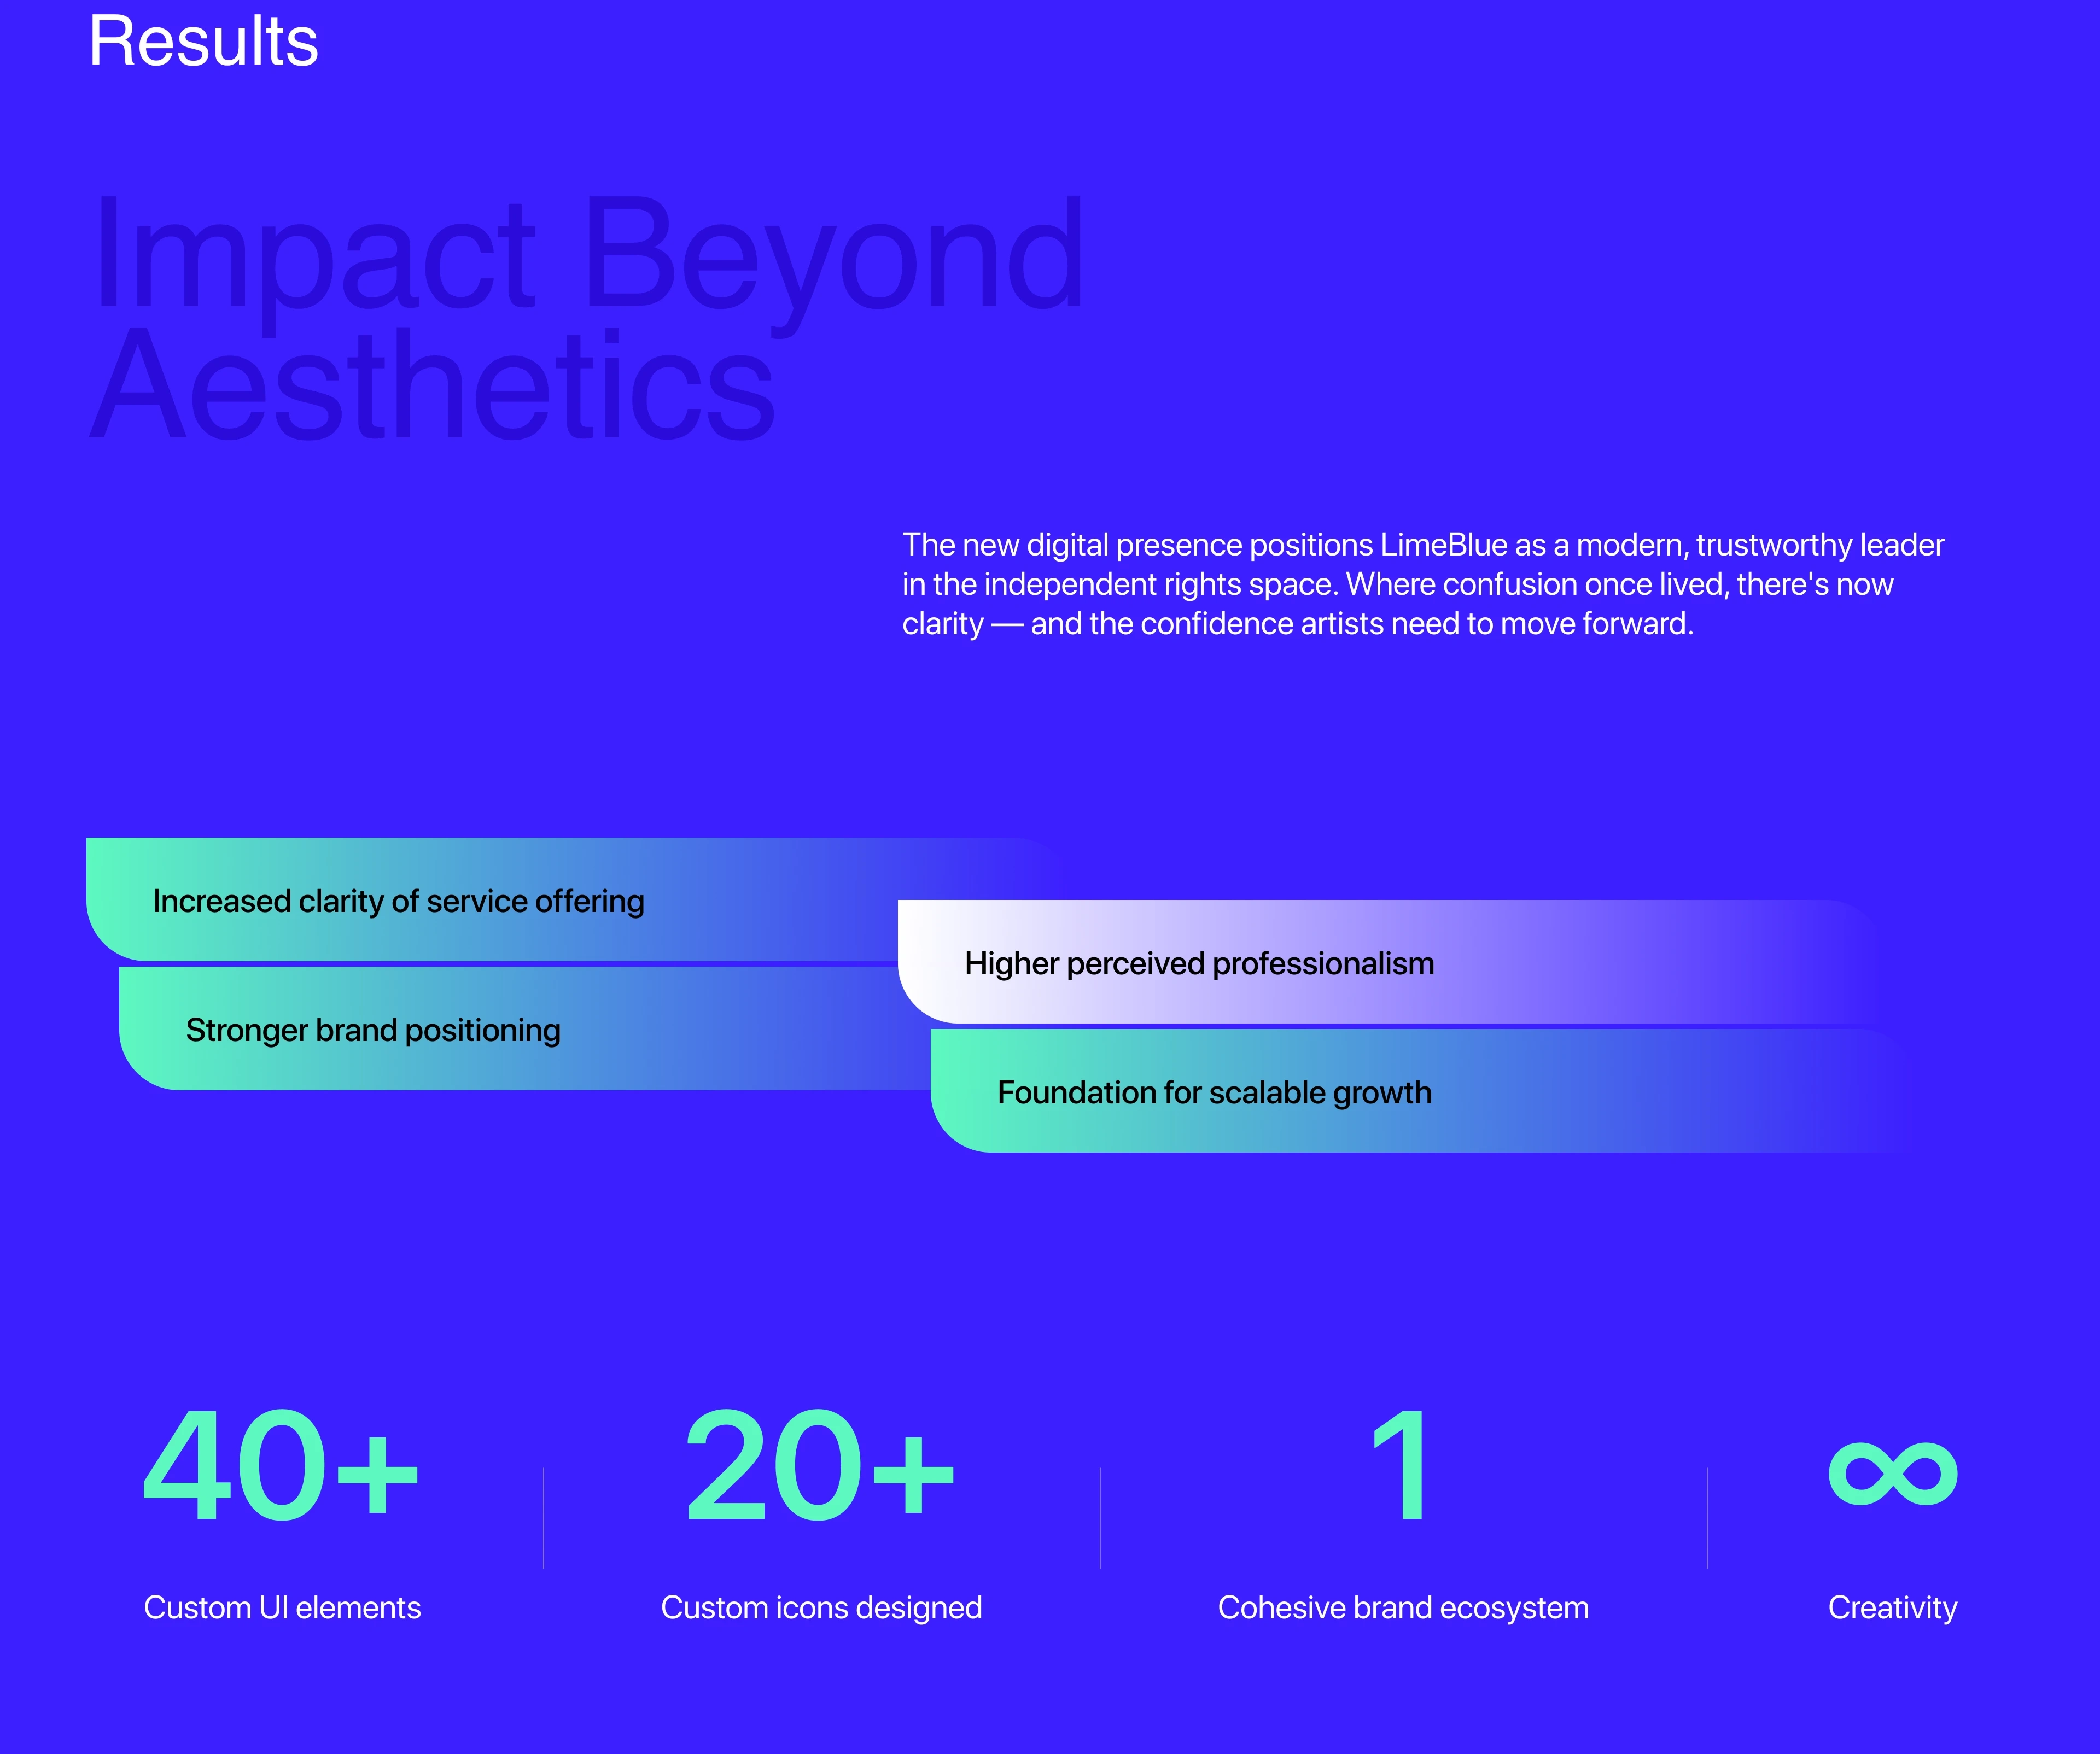Click the Higher perceived professionalism banner
This screenshot has height=1754, width=2100.
tap(1198, 963)
